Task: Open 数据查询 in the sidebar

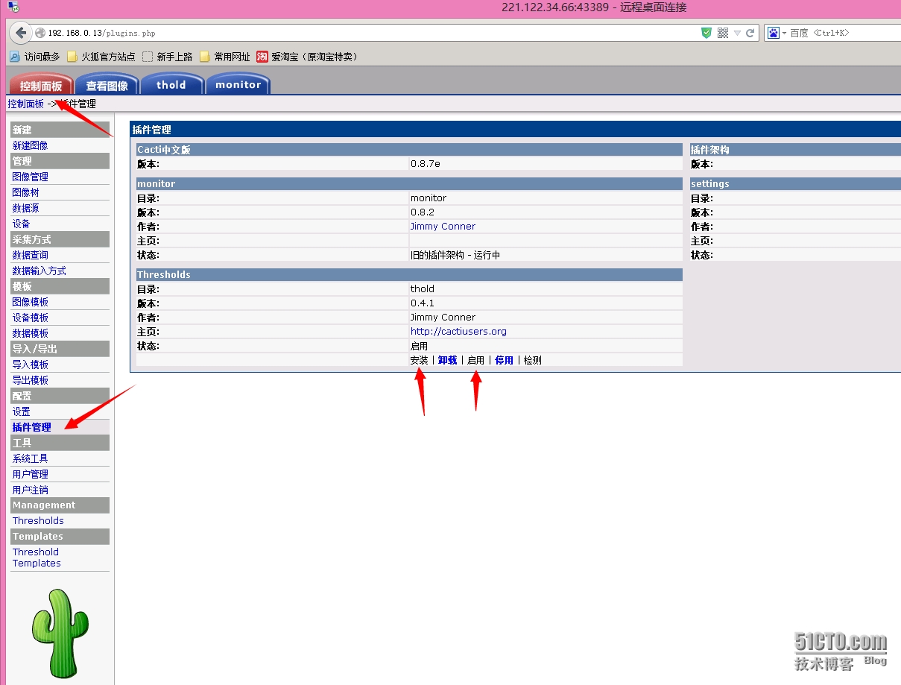Action: point(30,255)
